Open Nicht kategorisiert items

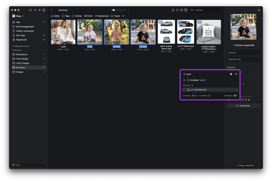29,27
